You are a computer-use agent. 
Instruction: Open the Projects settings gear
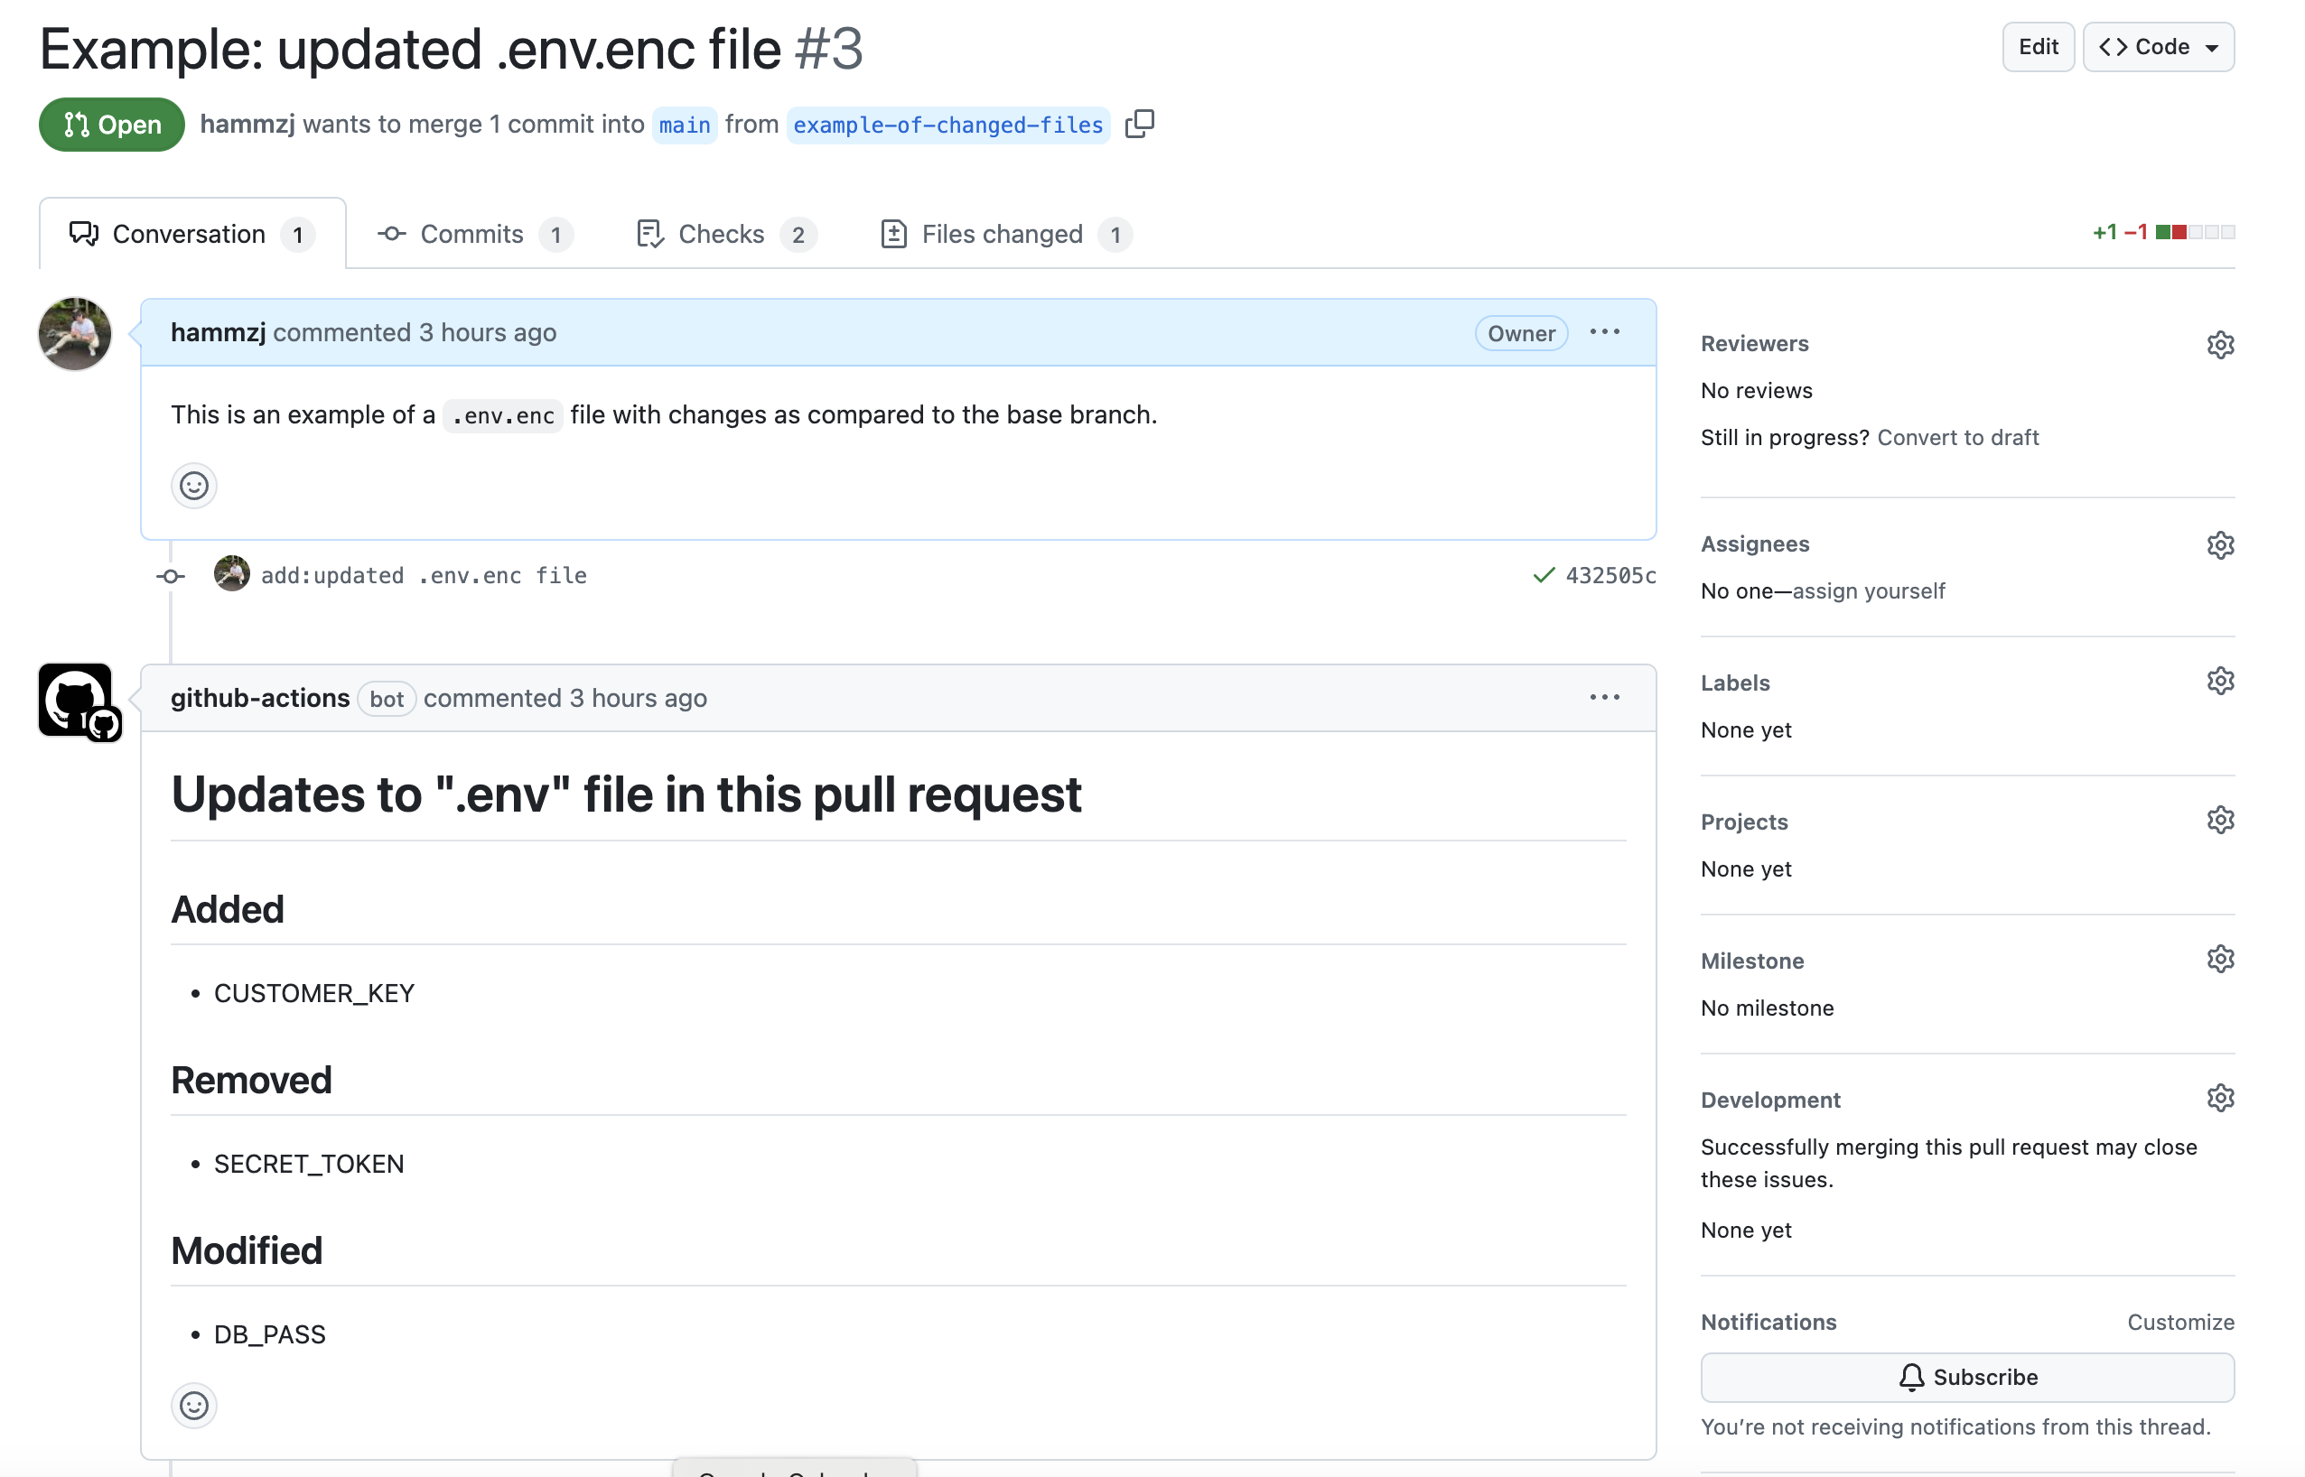[2219, 820]
